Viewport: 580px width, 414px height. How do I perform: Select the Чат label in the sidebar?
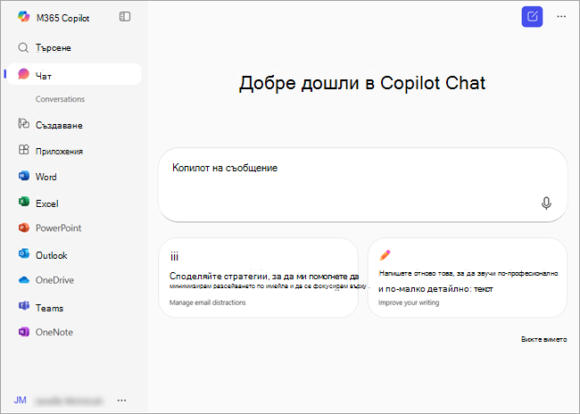click(x=44, y=76)
